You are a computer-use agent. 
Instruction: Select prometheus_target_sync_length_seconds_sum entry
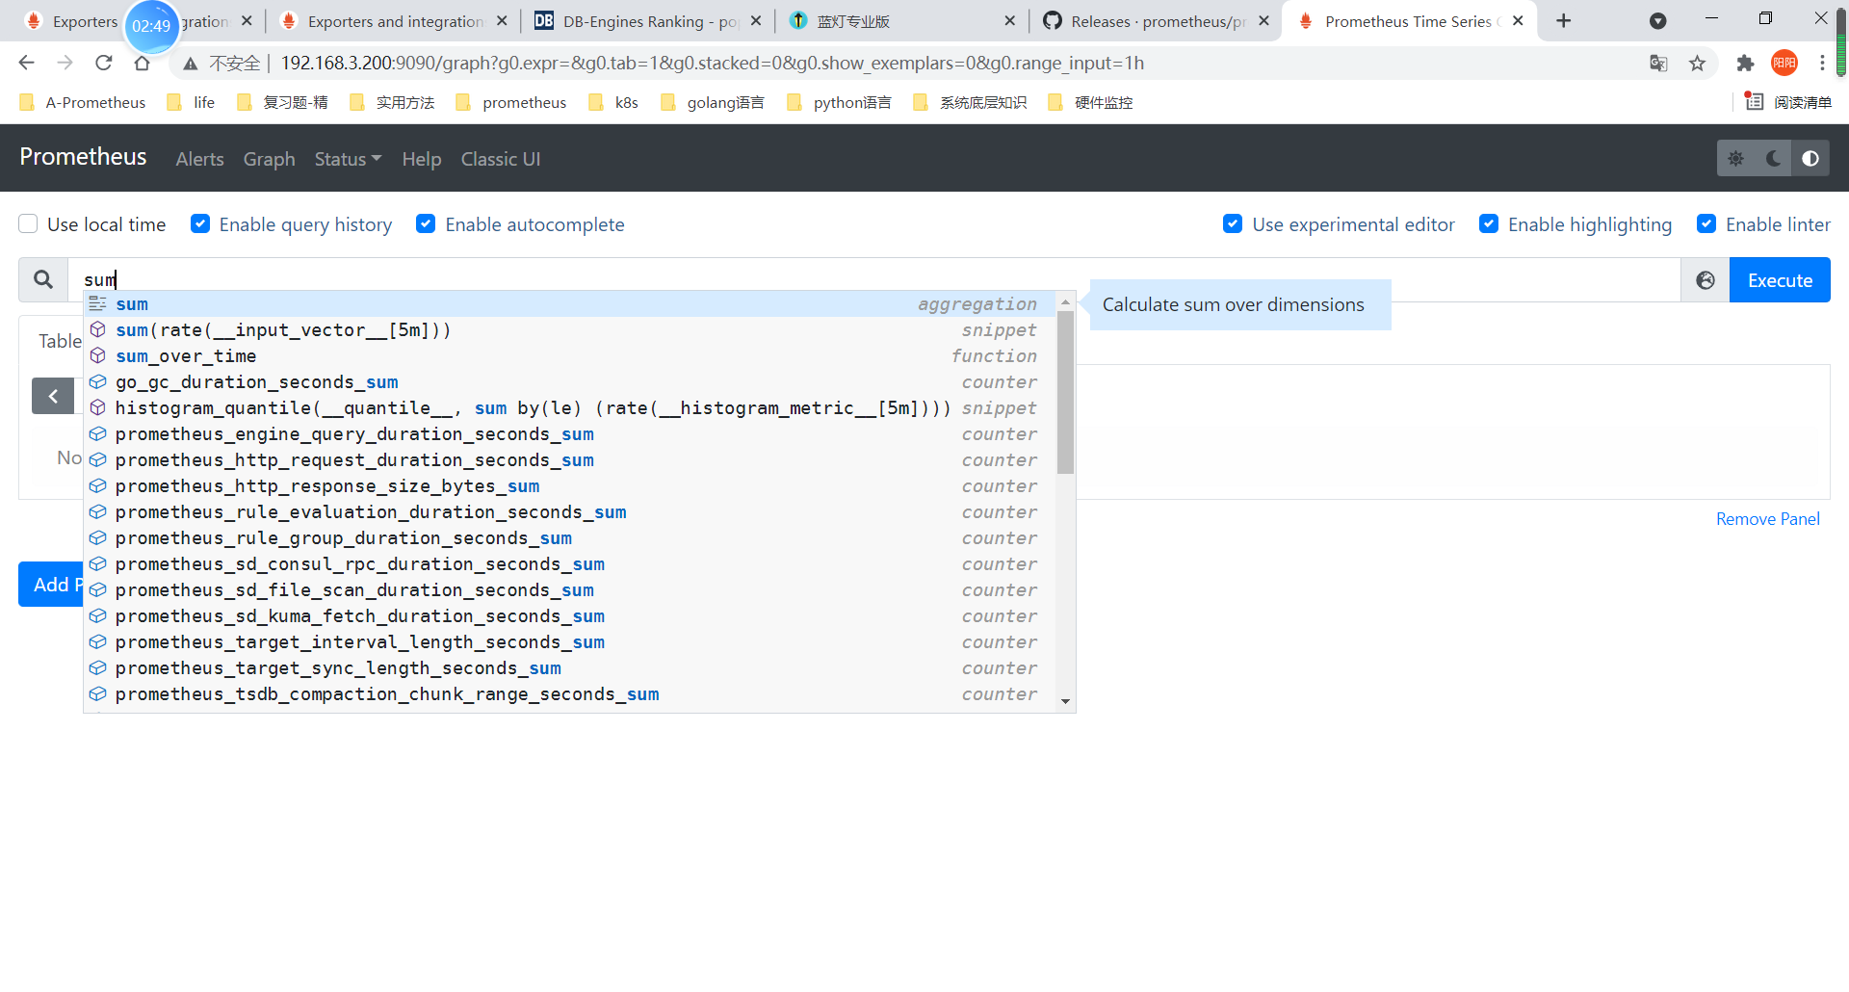[569, 668]
